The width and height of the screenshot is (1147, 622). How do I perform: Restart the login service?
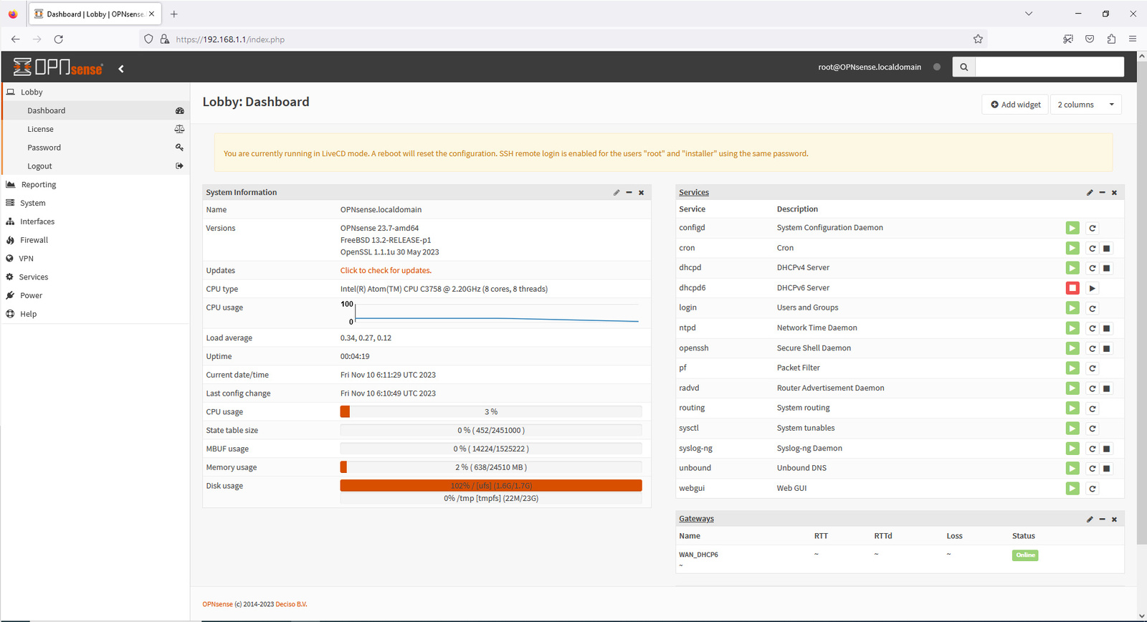[x=1093, y=308]
